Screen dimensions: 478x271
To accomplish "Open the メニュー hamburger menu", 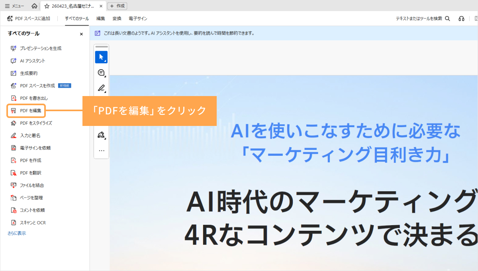I will pyautogui.click(x=14, y=6).
